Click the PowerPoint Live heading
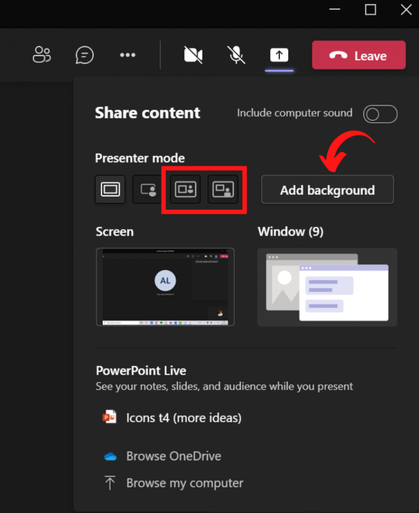Image resolution: width=419 pixels, height=513 pixels. point(141,371)
